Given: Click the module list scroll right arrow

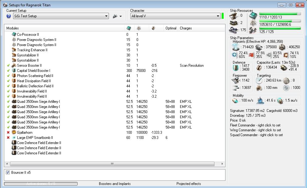Looking at the screenshot, I should coord(222,164).
